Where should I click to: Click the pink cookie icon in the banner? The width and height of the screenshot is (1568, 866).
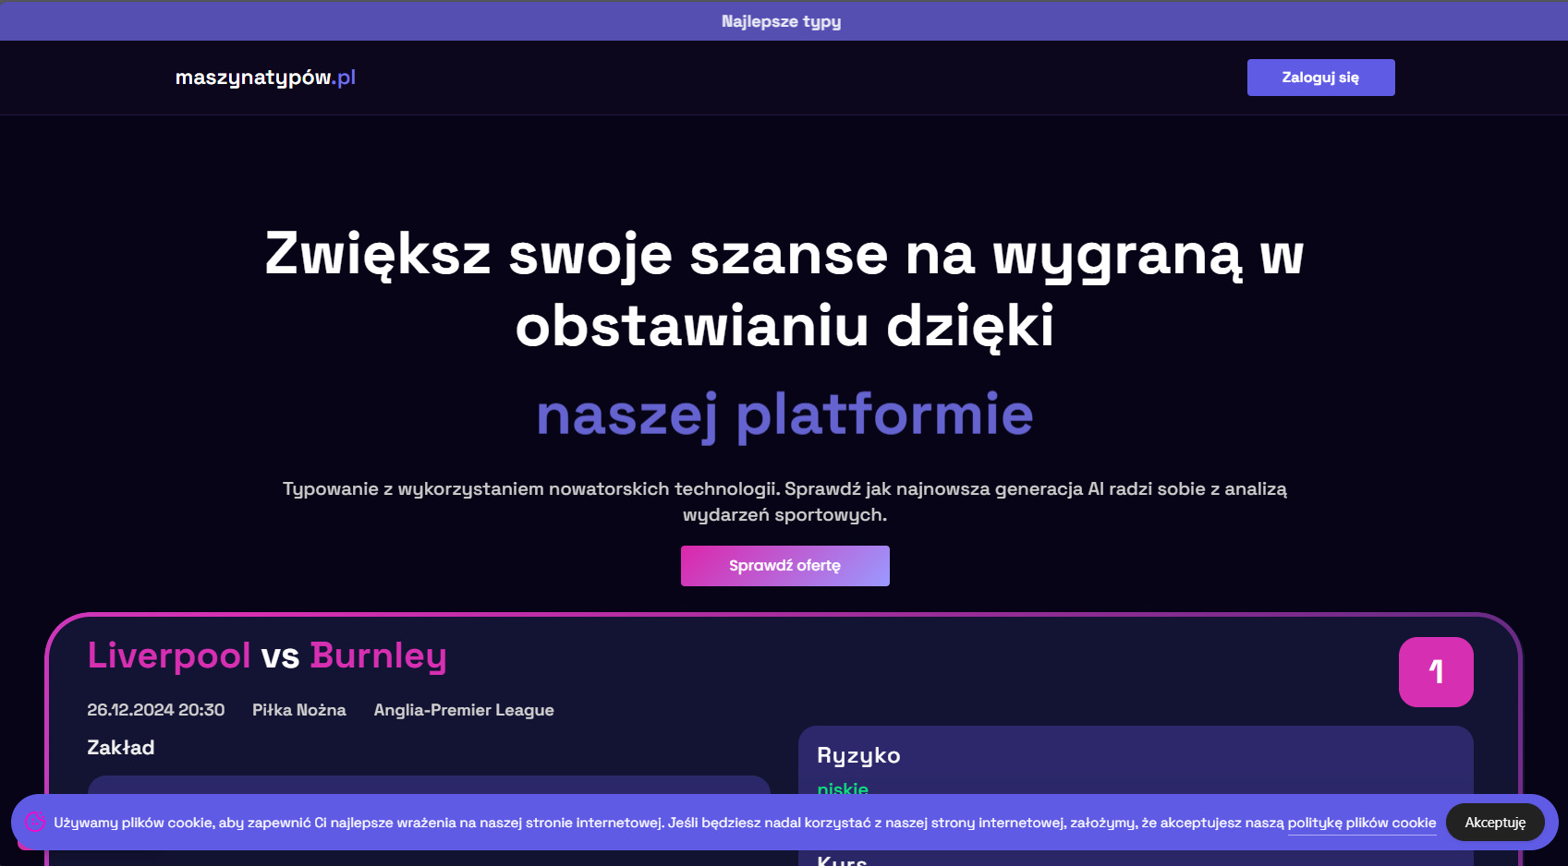click(x=34, y=823)
